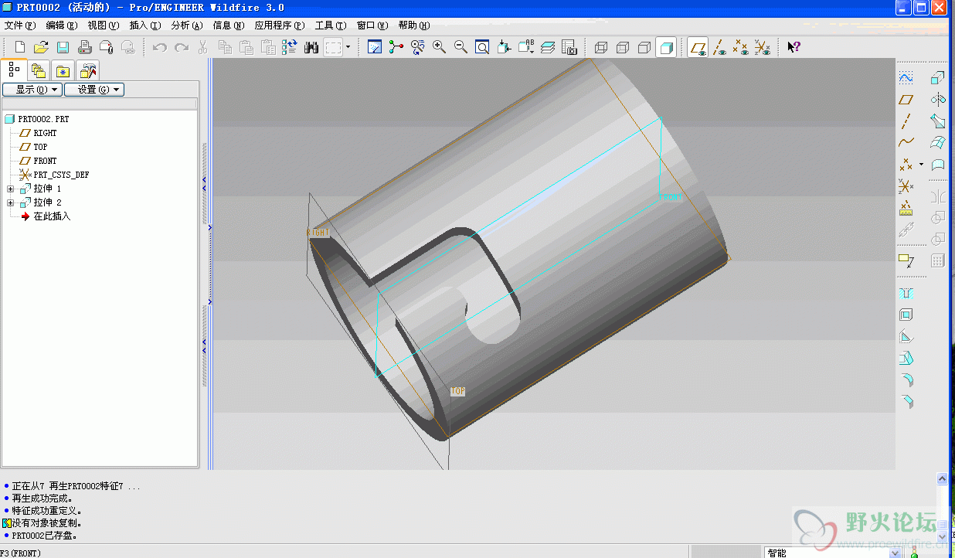Switch to the Favorites tab

pyautogui.click(x=63, y=71)
